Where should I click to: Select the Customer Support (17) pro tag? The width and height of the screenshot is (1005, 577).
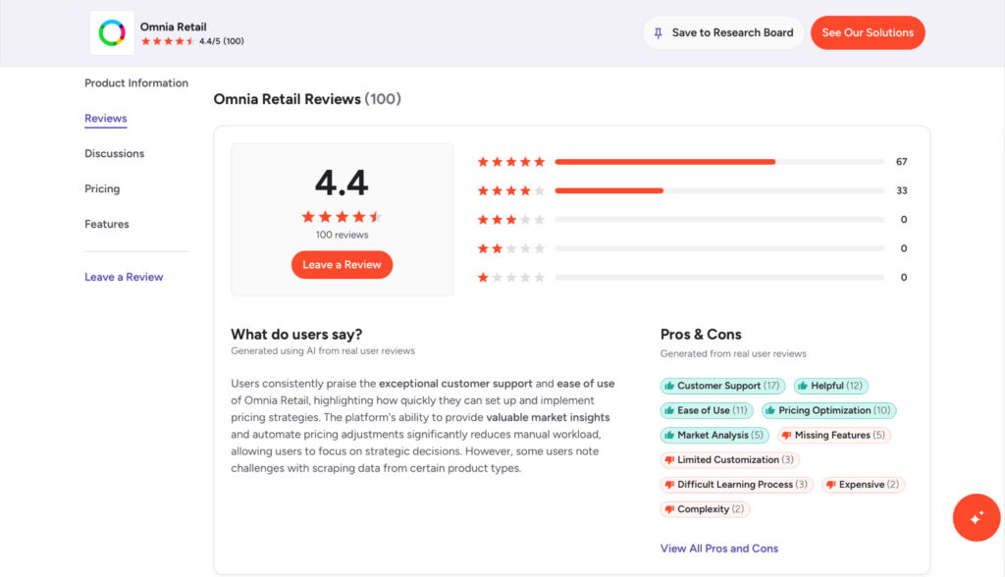pos(722,386)
